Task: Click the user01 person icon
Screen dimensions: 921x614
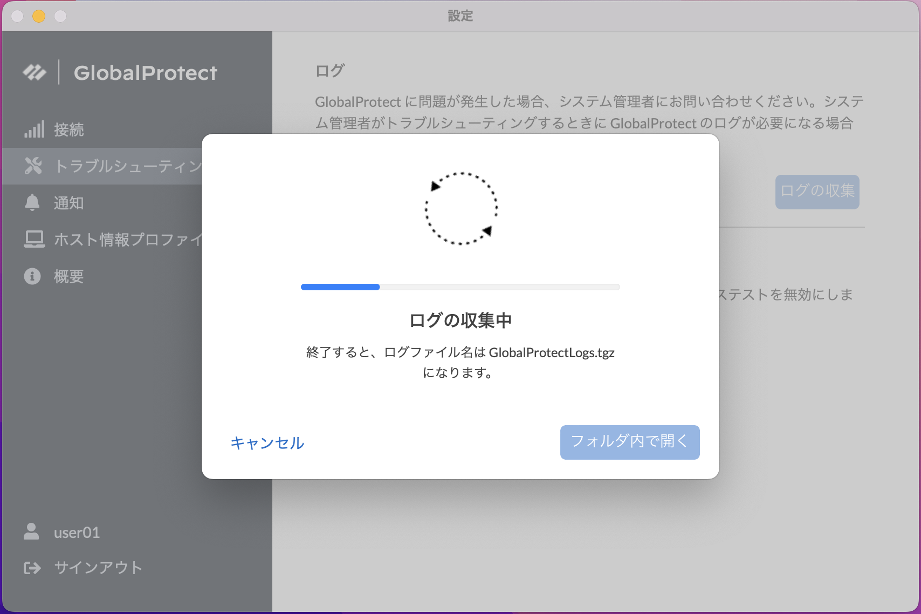Action: pyautogui.click(x=31, y=531)
